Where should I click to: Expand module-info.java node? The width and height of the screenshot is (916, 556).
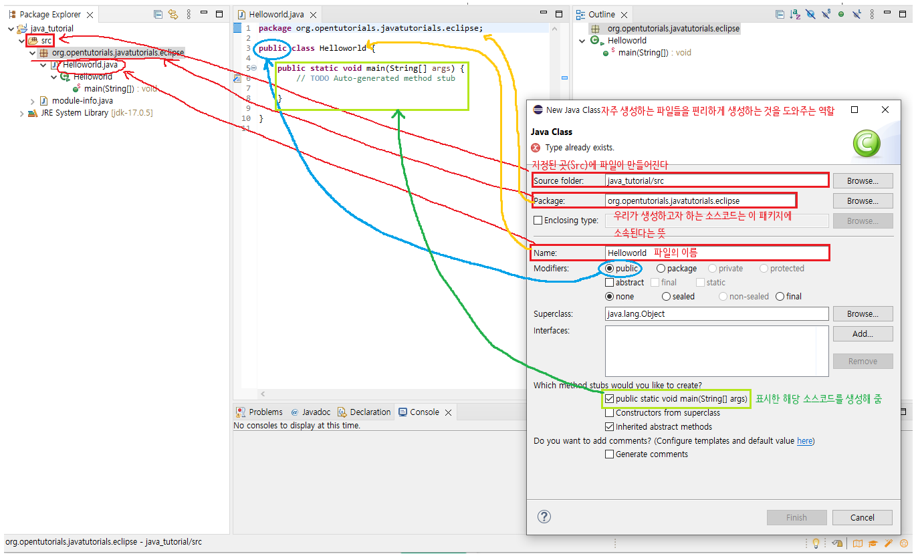[32, 101]
